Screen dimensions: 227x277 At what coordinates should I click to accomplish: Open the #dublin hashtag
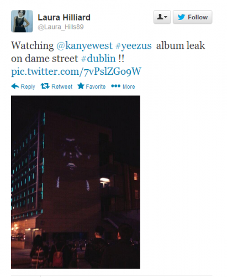point(98,59)
